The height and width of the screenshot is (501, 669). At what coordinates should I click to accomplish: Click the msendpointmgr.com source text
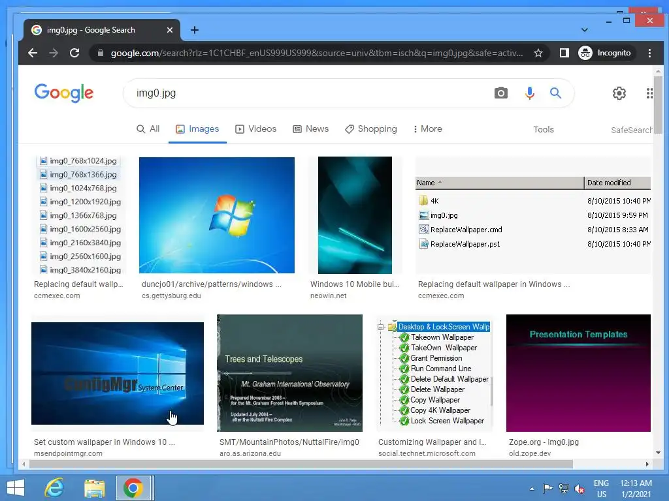68,454
